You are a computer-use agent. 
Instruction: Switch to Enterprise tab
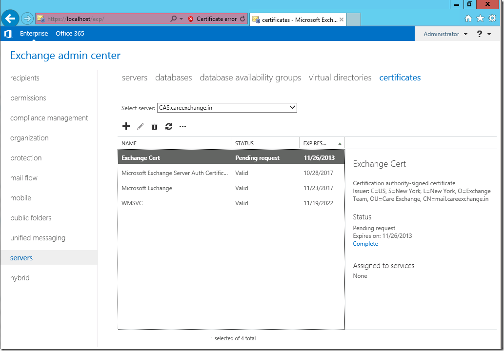34,34
